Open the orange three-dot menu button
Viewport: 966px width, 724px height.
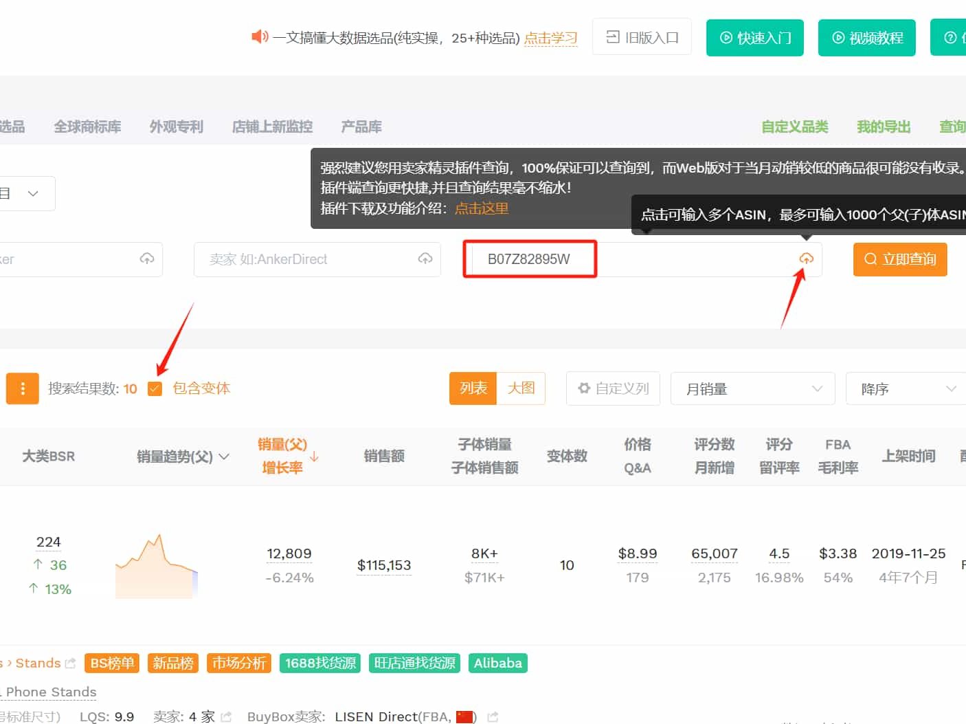(x=23, y=388)
